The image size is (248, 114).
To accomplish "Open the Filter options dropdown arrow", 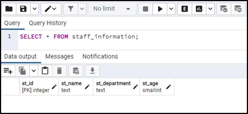I will [x=82, y=9].
